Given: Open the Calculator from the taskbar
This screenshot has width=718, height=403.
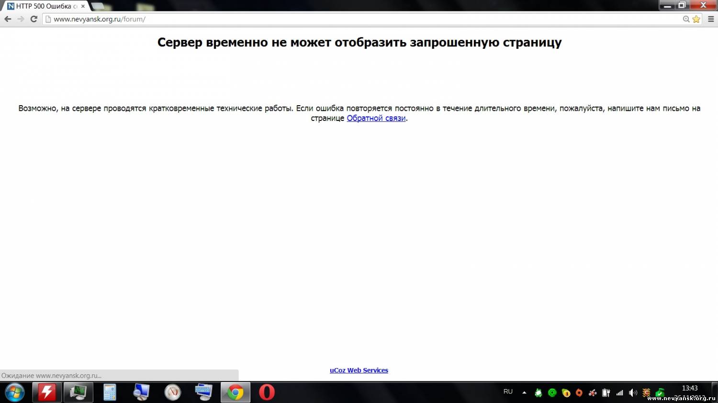Looking at the screenshot, I should tap(110, 392).
